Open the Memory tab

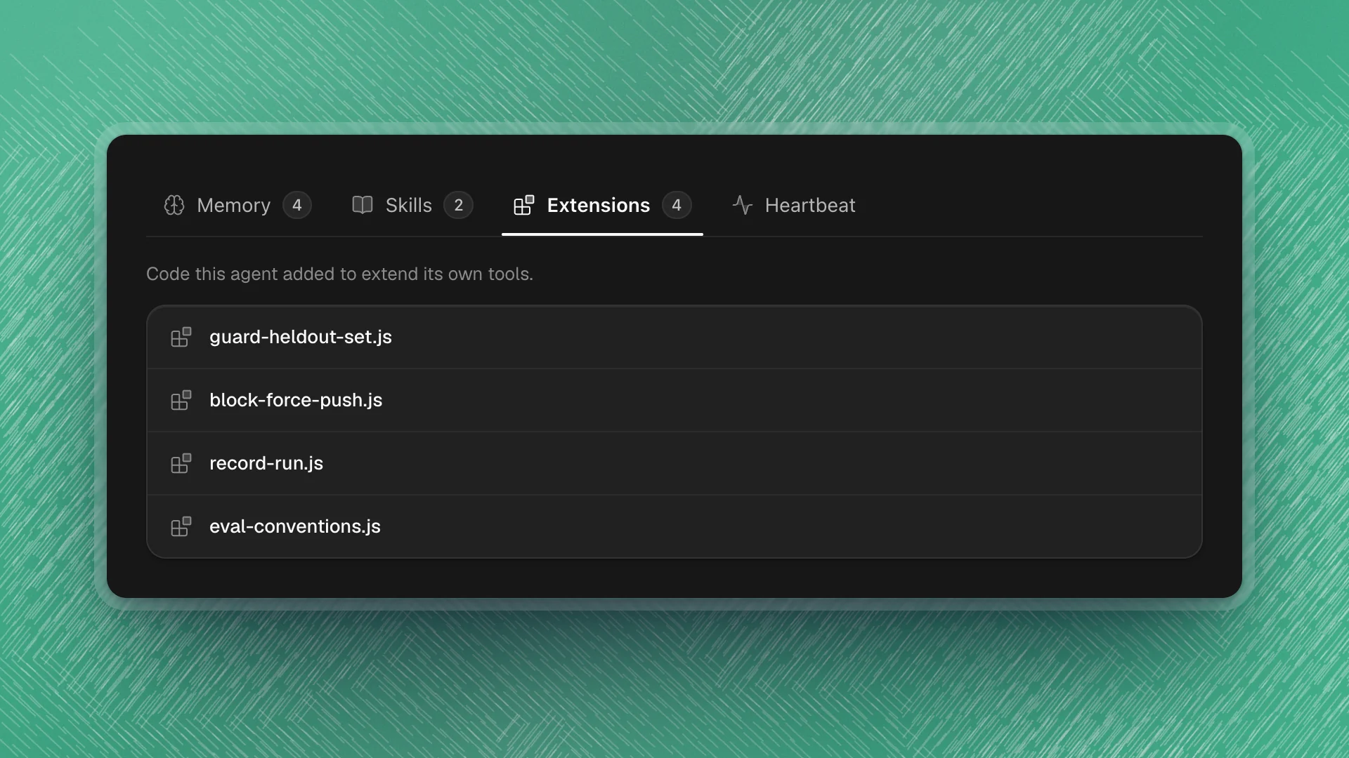point(237,205)
